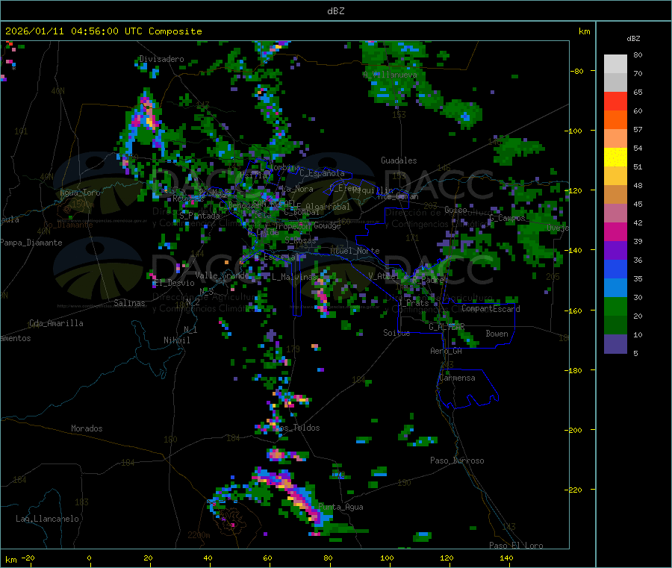The image size is (672, 568).
Task: Click the Divisadero place label
Action: coord(161,59)
